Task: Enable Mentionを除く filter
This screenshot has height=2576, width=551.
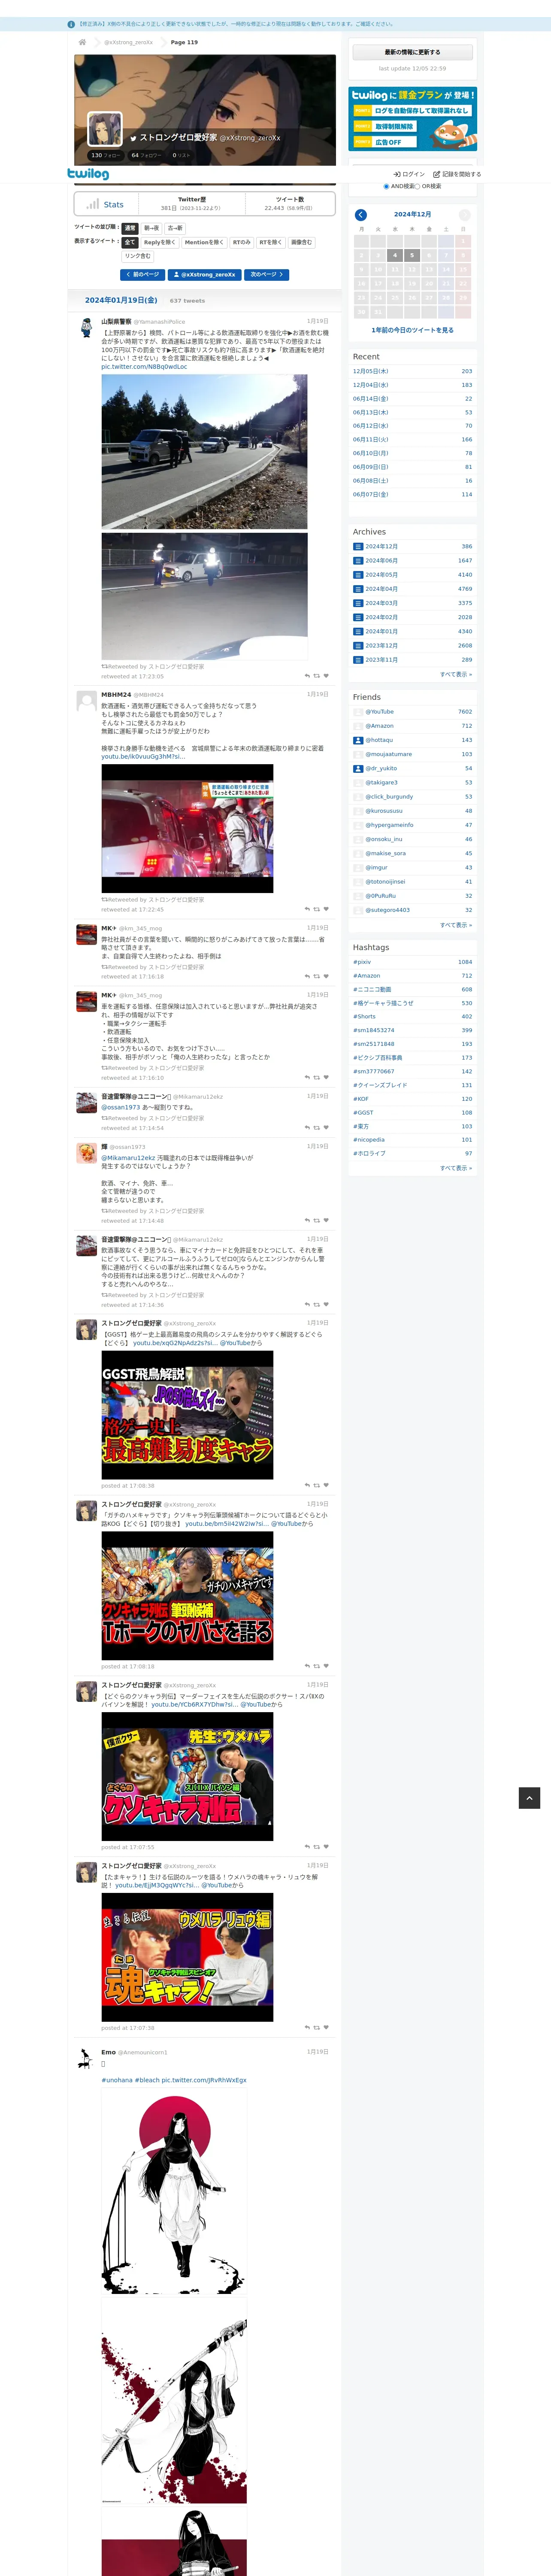Action: [x=204, y=242]
